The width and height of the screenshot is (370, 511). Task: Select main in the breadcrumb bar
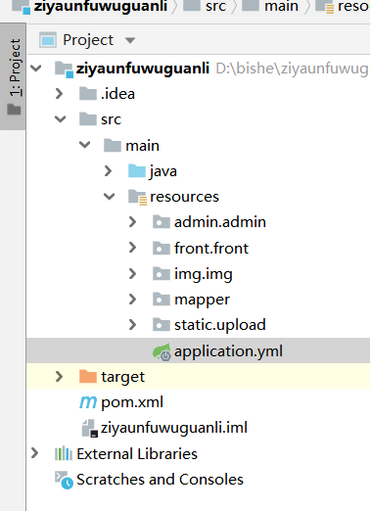pos(281,6)
